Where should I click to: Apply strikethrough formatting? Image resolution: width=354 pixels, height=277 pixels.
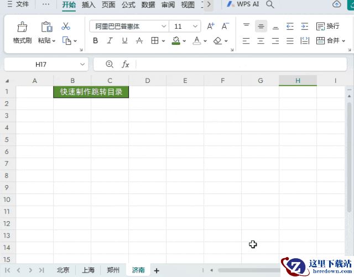point(139,40)
